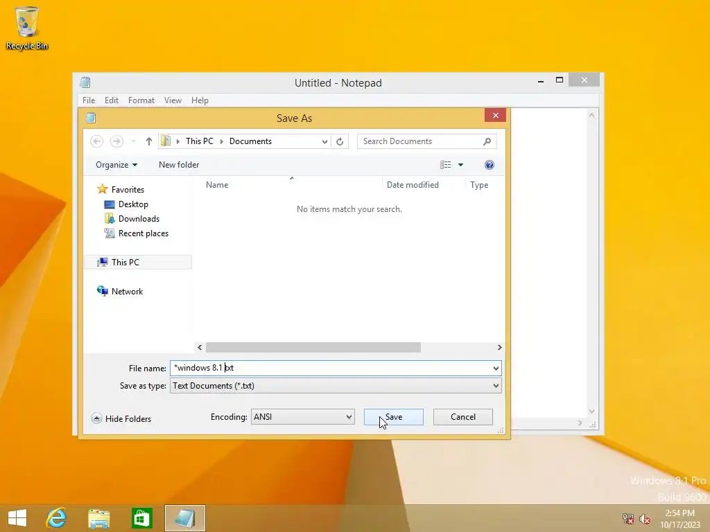The height and width of the screenshot is (532, 710).
Task: Click notepad icon in Save As title bar
Action: (91, 118)
